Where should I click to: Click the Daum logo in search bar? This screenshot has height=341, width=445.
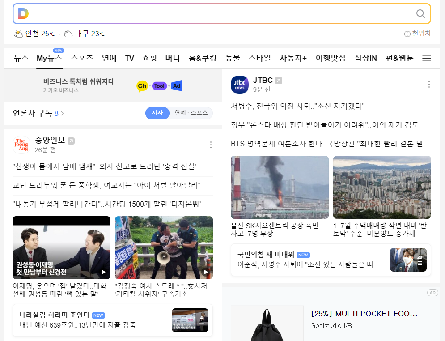click(23, 14)
